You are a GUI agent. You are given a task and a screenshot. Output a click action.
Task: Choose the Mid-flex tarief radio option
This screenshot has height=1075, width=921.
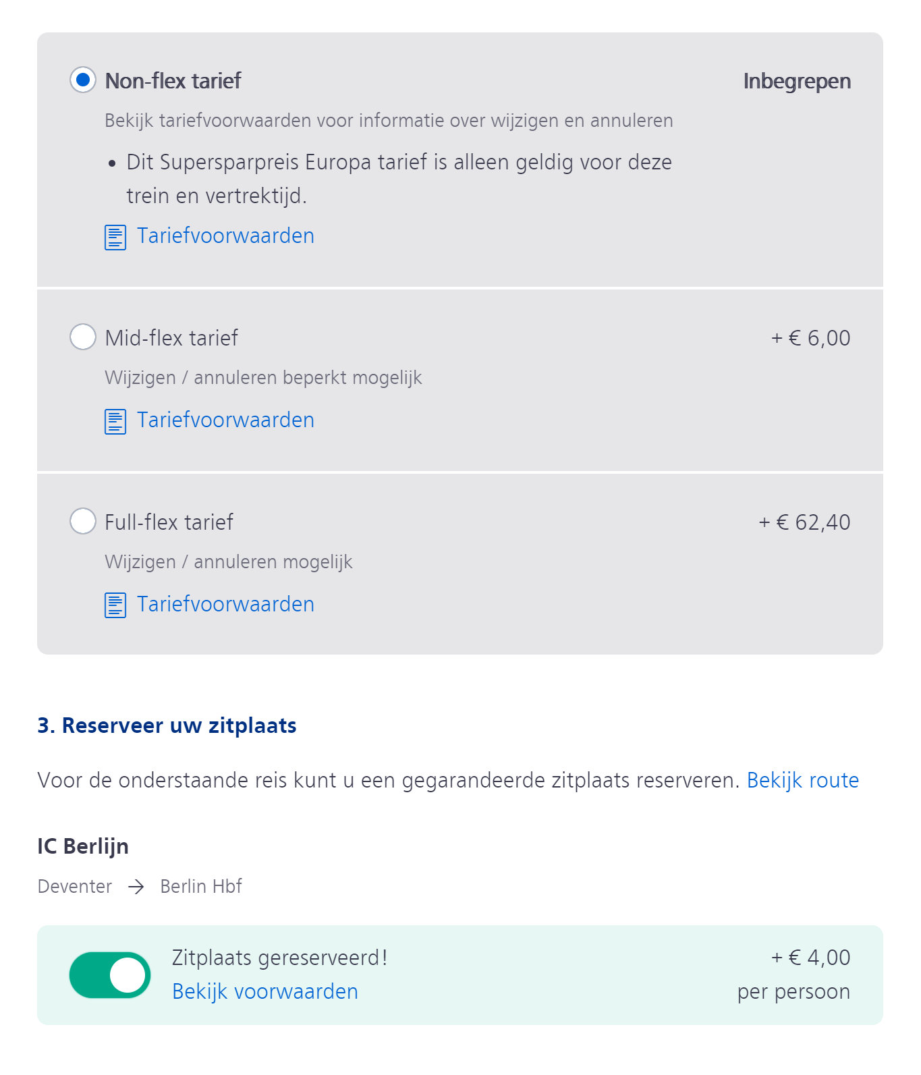[x=83, y=337]
